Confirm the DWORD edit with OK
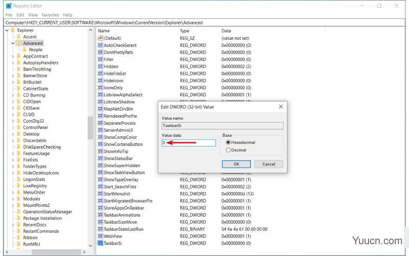The height and width of the screenshot is (256, 409). click(x=236, y=164)
